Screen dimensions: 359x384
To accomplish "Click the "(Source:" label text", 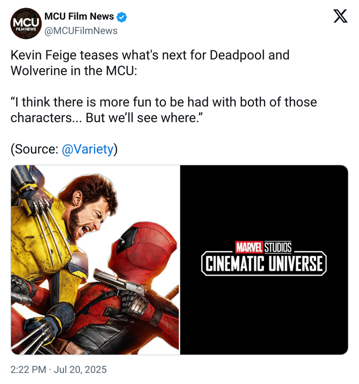I will (34, 149).
